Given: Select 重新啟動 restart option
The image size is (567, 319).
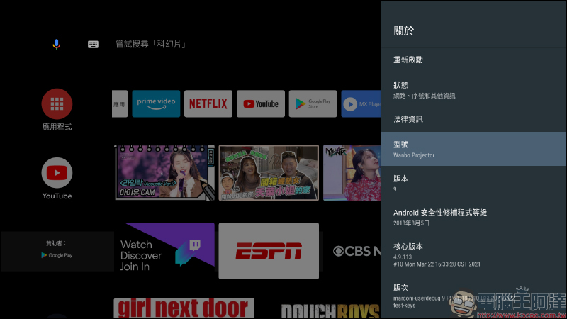Looking at the screenshot, I should (473, 60).
